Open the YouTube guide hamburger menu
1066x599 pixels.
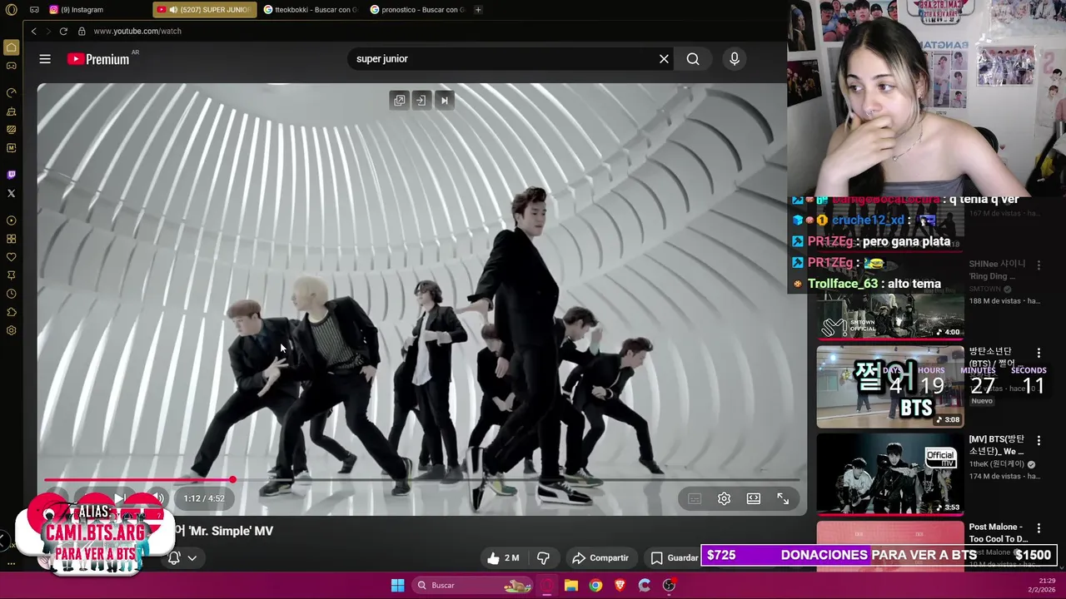(x=45, y=59)
